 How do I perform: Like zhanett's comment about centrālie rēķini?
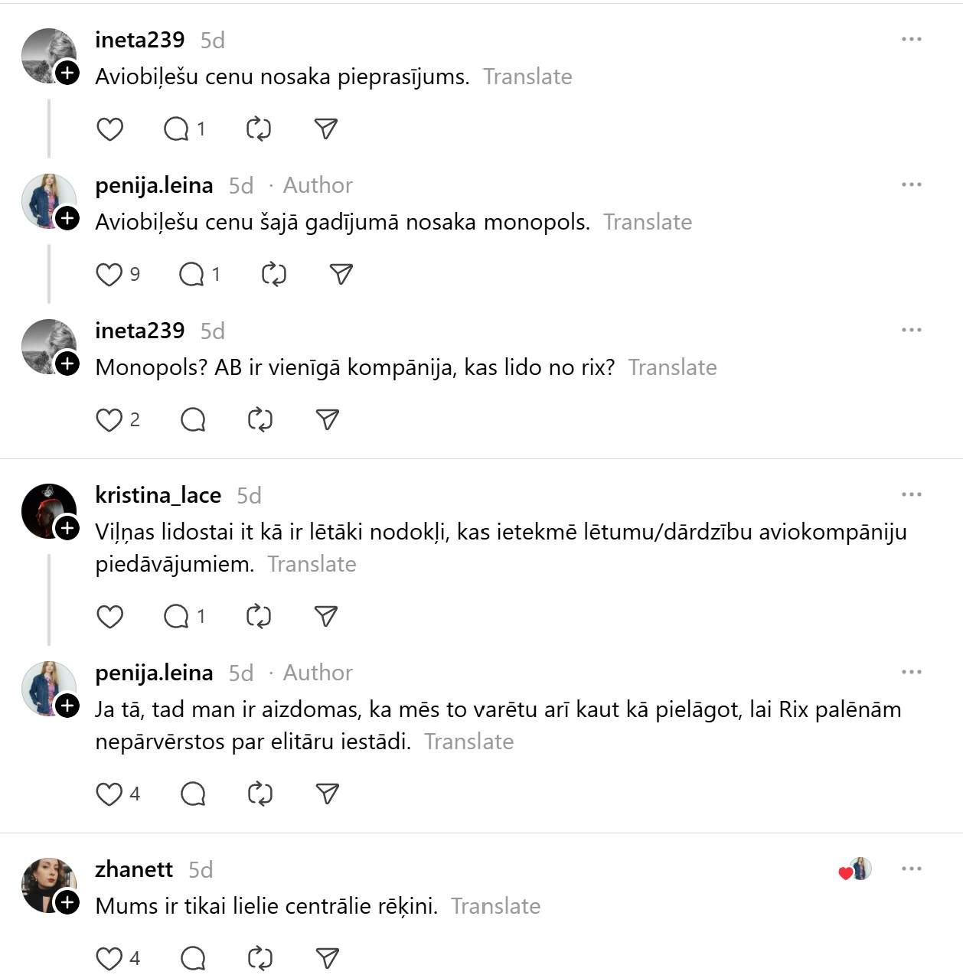[x=109, y=958]
